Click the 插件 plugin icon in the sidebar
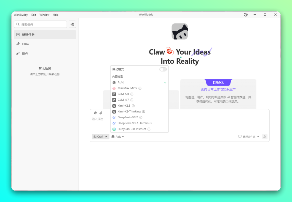 (18, 53)
